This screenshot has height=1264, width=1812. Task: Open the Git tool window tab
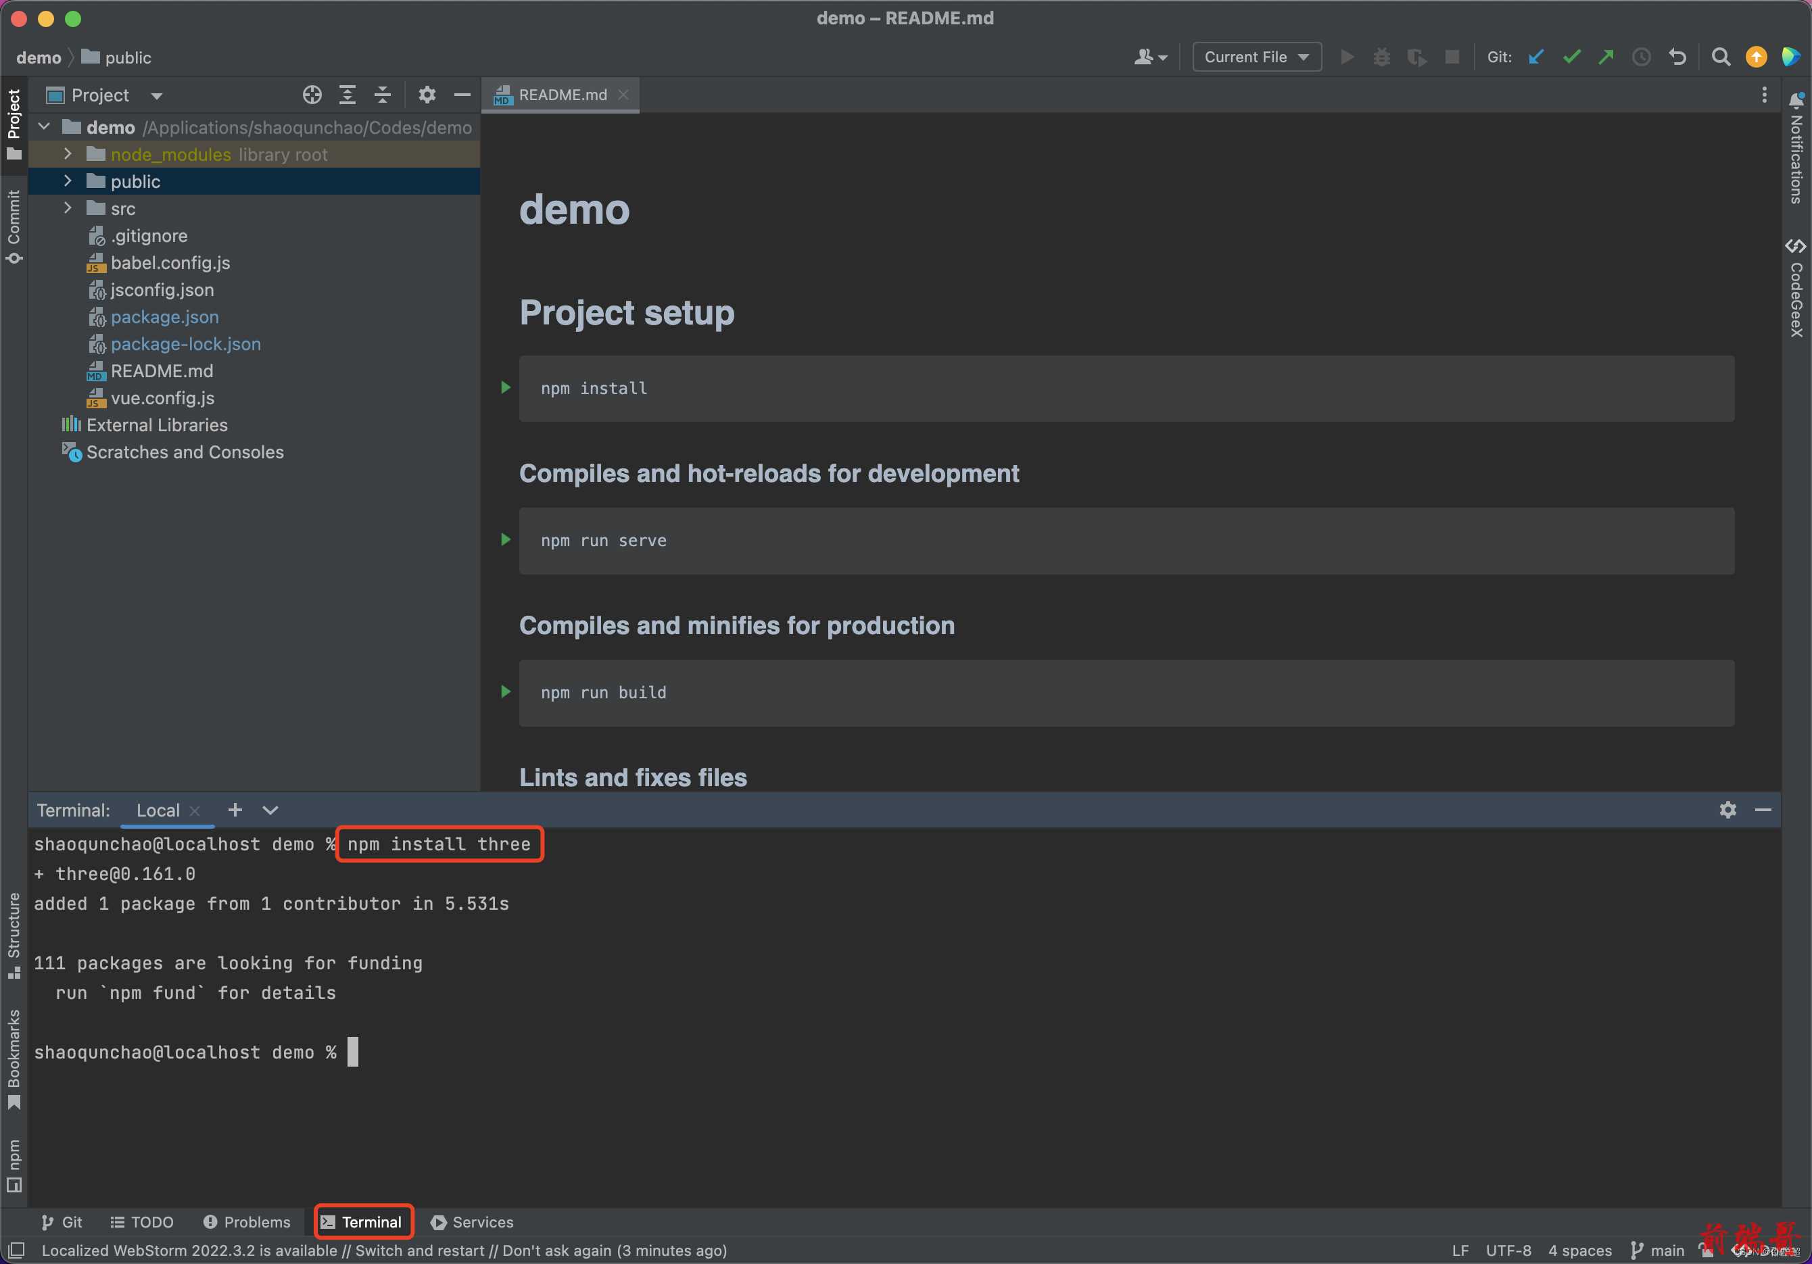point(62,1222)
